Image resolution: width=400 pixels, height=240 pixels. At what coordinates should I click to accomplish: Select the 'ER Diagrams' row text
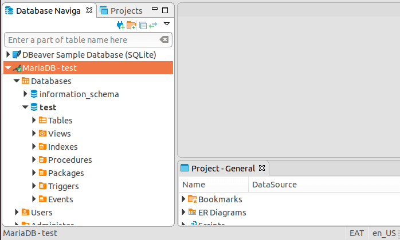(x=222, y=213)
